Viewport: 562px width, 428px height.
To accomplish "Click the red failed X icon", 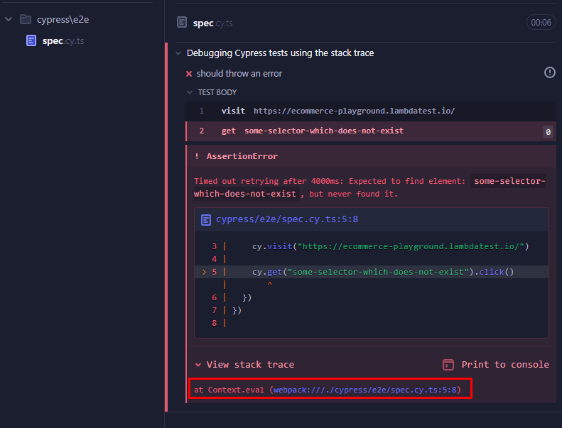I will tap(189, 74).
